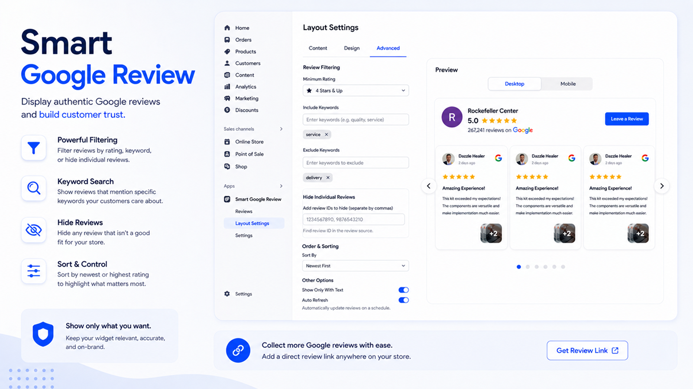The width and height of the screenshot is (693, 389).
Task: Click the blue chain link icon
Action: [x=238, y=351]
